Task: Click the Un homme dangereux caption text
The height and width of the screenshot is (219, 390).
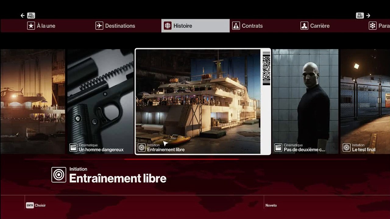Action: [101, 150]
